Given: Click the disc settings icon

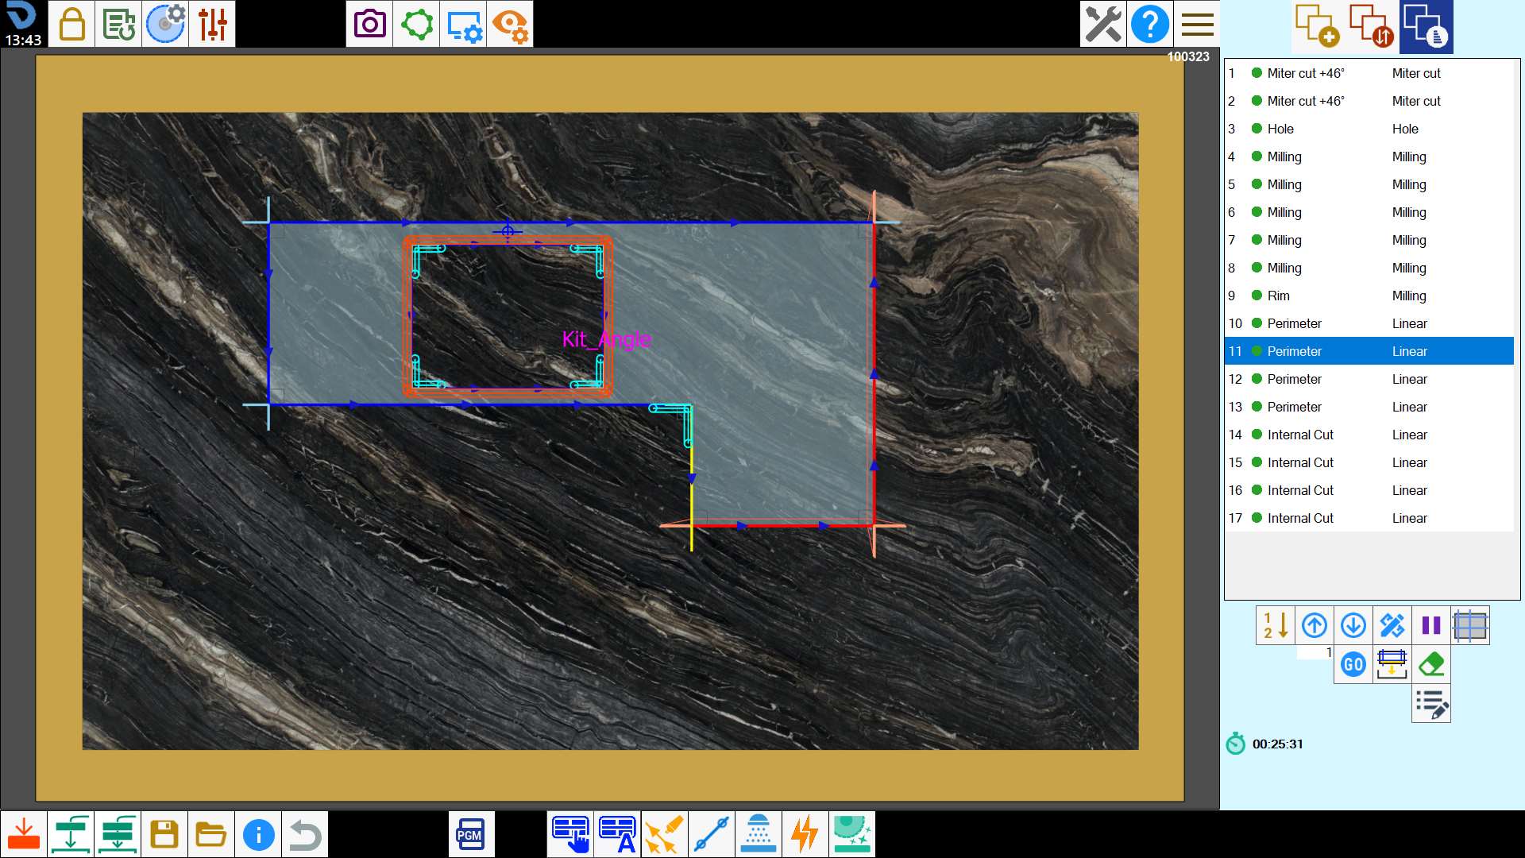Looking at the screenshot, I should pyautogui.click(x=165, y=24).
